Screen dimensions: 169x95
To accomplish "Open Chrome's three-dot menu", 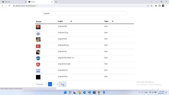I will [167, 6].
